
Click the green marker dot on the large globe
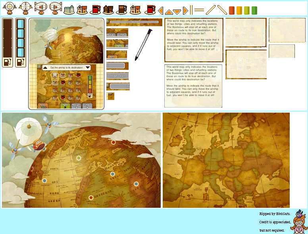[x=79, y=158]
